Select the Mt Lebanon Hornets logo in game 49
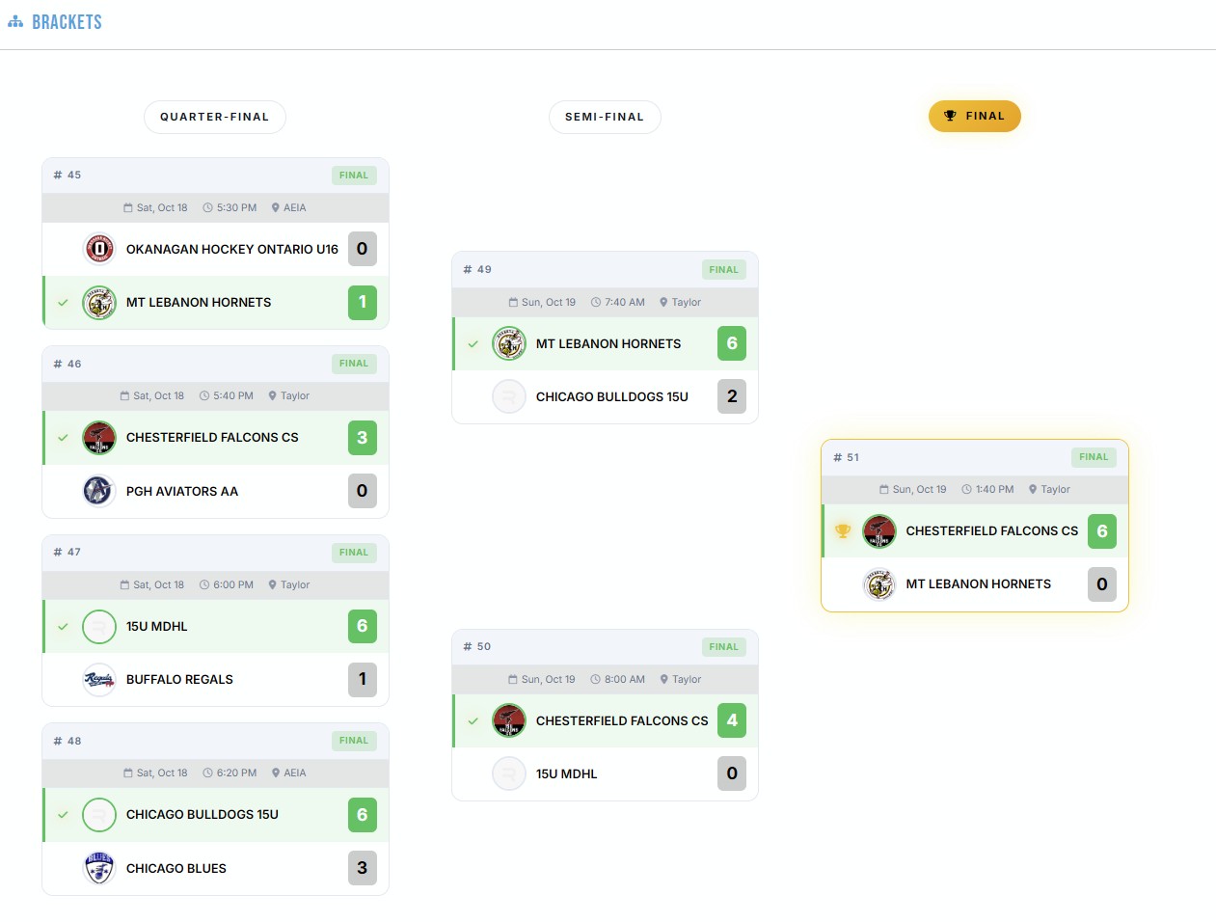This screenshot has width=1216, height=922. [509, 343]
